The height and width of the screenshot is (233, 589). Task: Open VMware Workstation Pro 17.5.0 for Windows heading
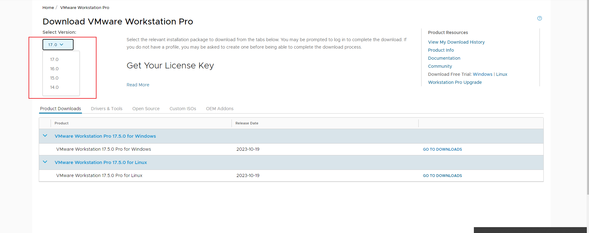[105, 136]
